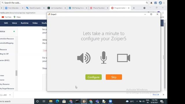The width and height of the screenshot is (185, 104).
Task: Close the Zoiper5 window
Action: coord(157,14)
